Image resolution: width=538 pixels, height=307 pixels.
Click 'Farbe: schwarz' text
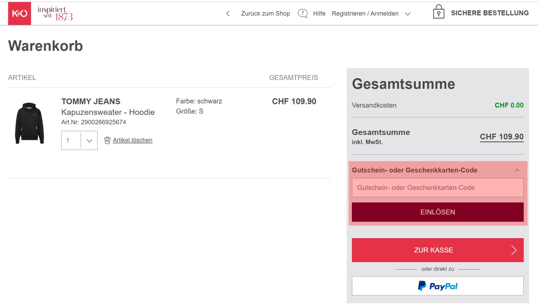199,101
